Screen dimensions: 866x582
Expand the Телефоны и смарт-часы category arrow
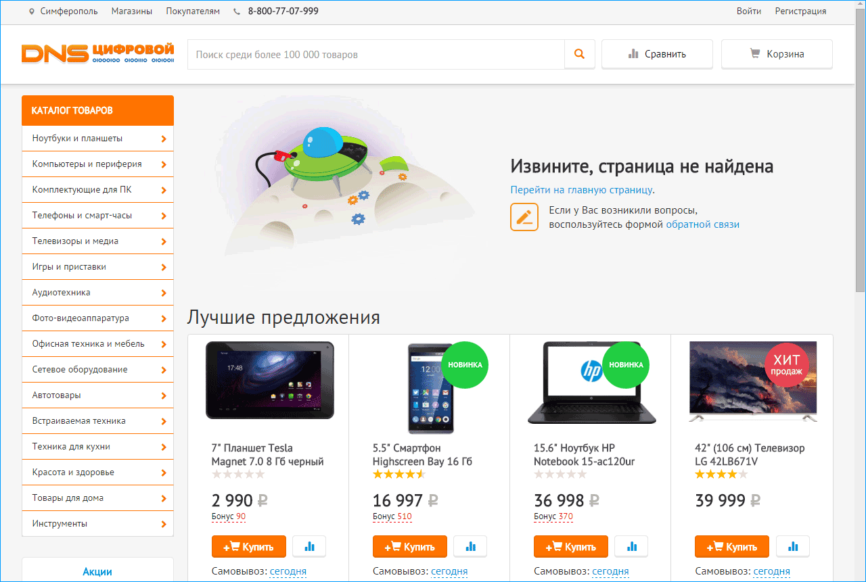(164, 216)
